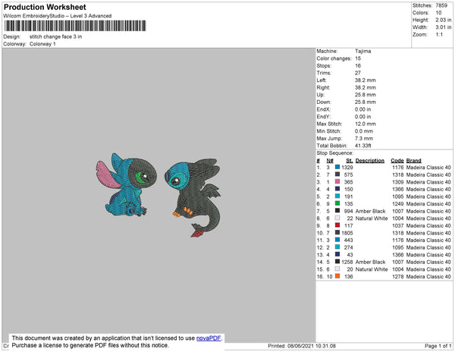Click white swatch for stop 8

(x=337, y=218)
